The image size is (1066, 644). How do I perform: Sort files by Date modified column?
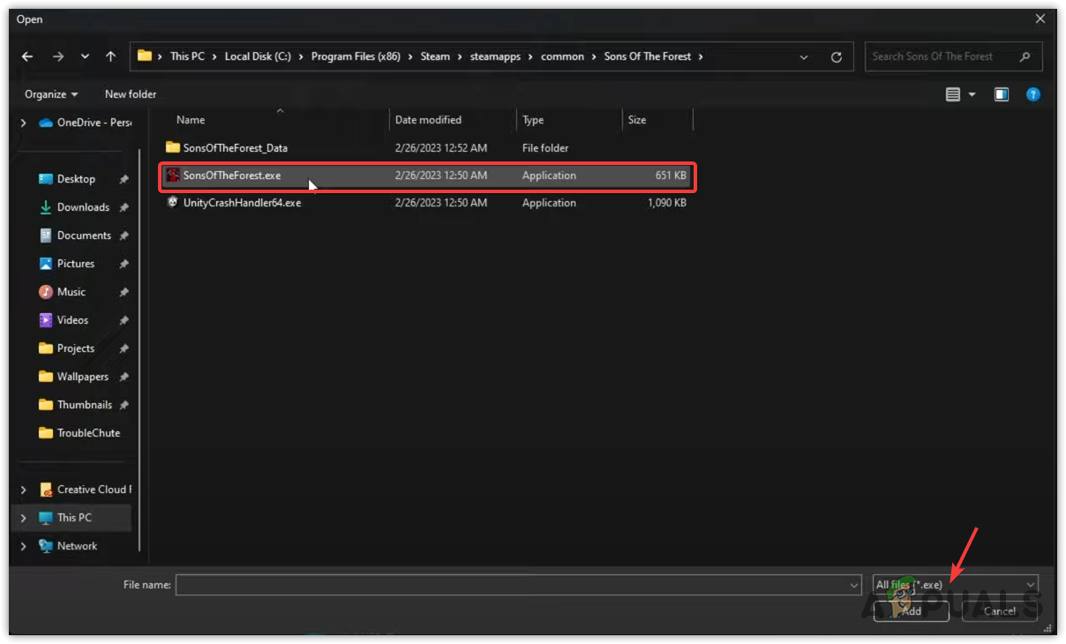(x=428, y=120)
